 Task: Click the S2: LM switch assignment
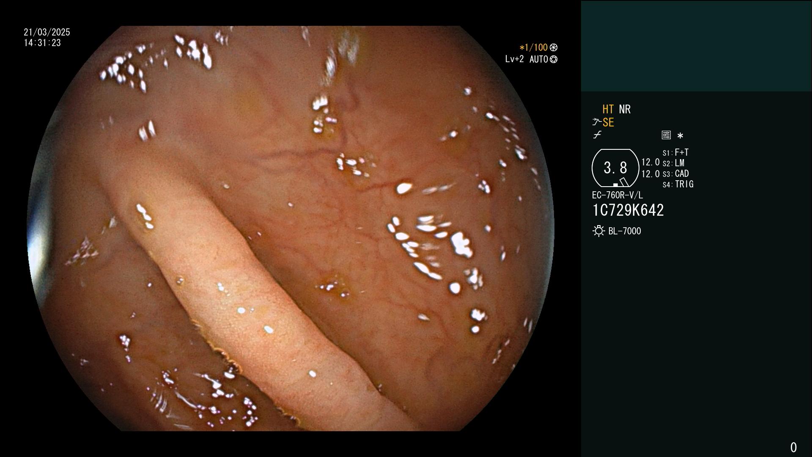click(673, 163)
